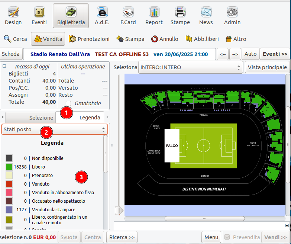Click the TRIBUNA sector label

tap(204, 115)
